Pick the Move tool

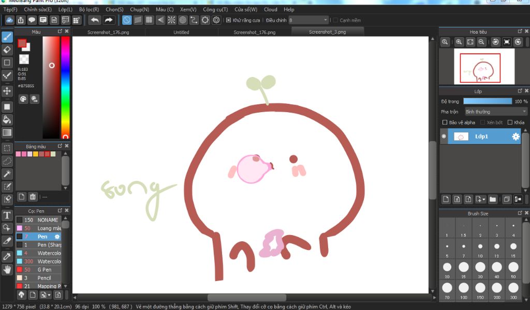[x=7, y=91]
